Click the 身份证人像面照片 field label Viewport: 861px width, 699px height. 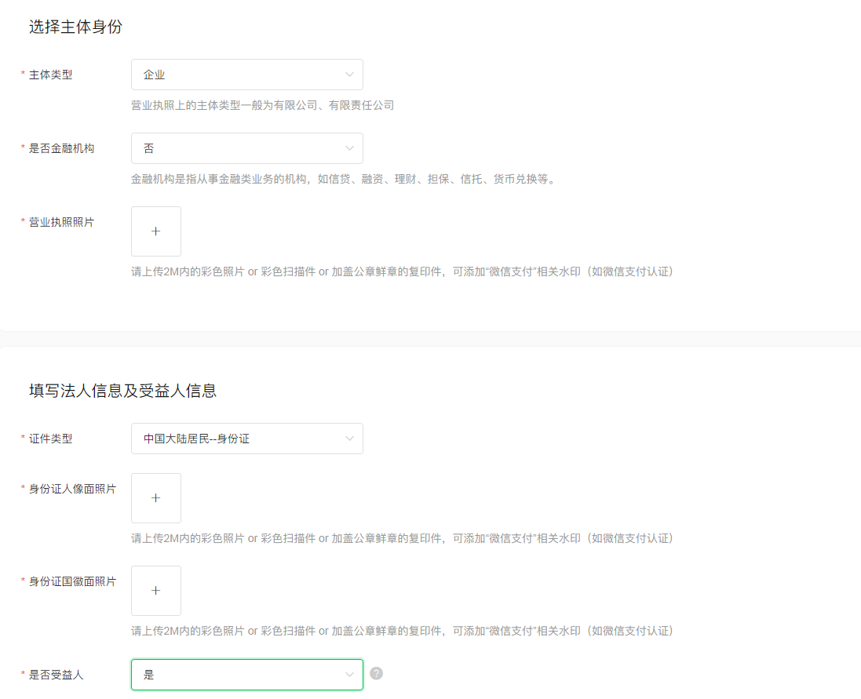(x=72, y=489)
